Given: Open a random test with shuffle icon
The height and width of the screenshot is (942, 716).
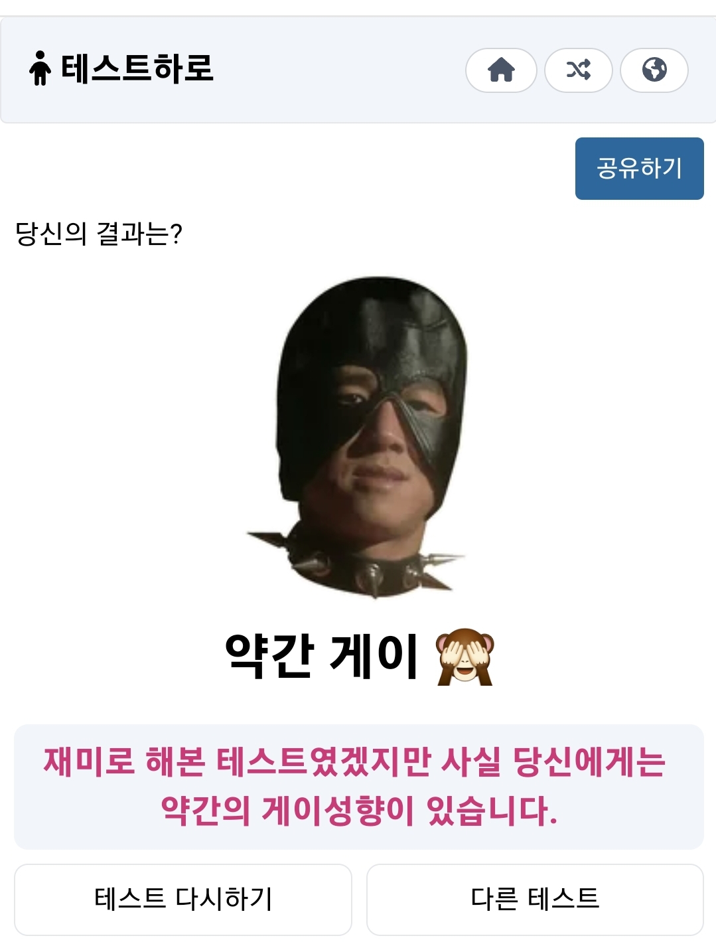Looking at the screenshot, I should point(578,70).
